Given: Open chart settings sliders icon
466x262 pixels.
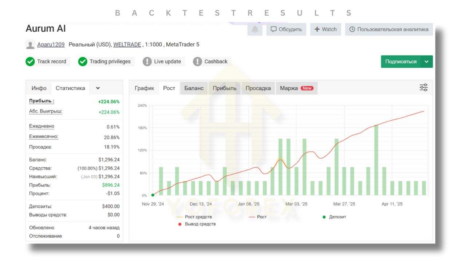Looking at the screenshot, I should coord(423,87).
